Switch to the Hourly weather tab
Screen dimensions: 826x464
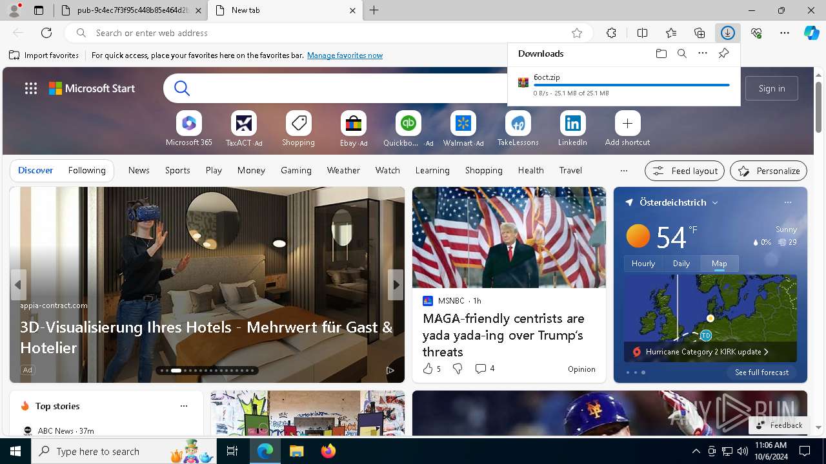[643, 264]
